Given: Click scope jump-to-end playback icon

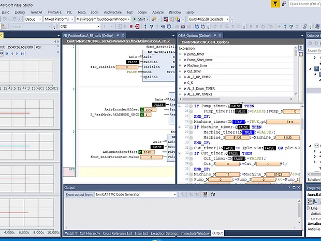Looking at the screenshot, I should [x=22, y=53].
